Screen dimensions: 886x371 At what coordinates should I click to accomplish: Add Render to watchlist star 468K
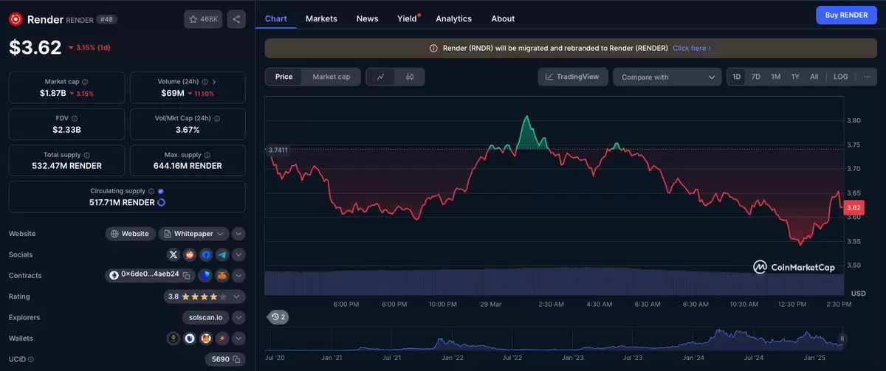pos(202,19)
